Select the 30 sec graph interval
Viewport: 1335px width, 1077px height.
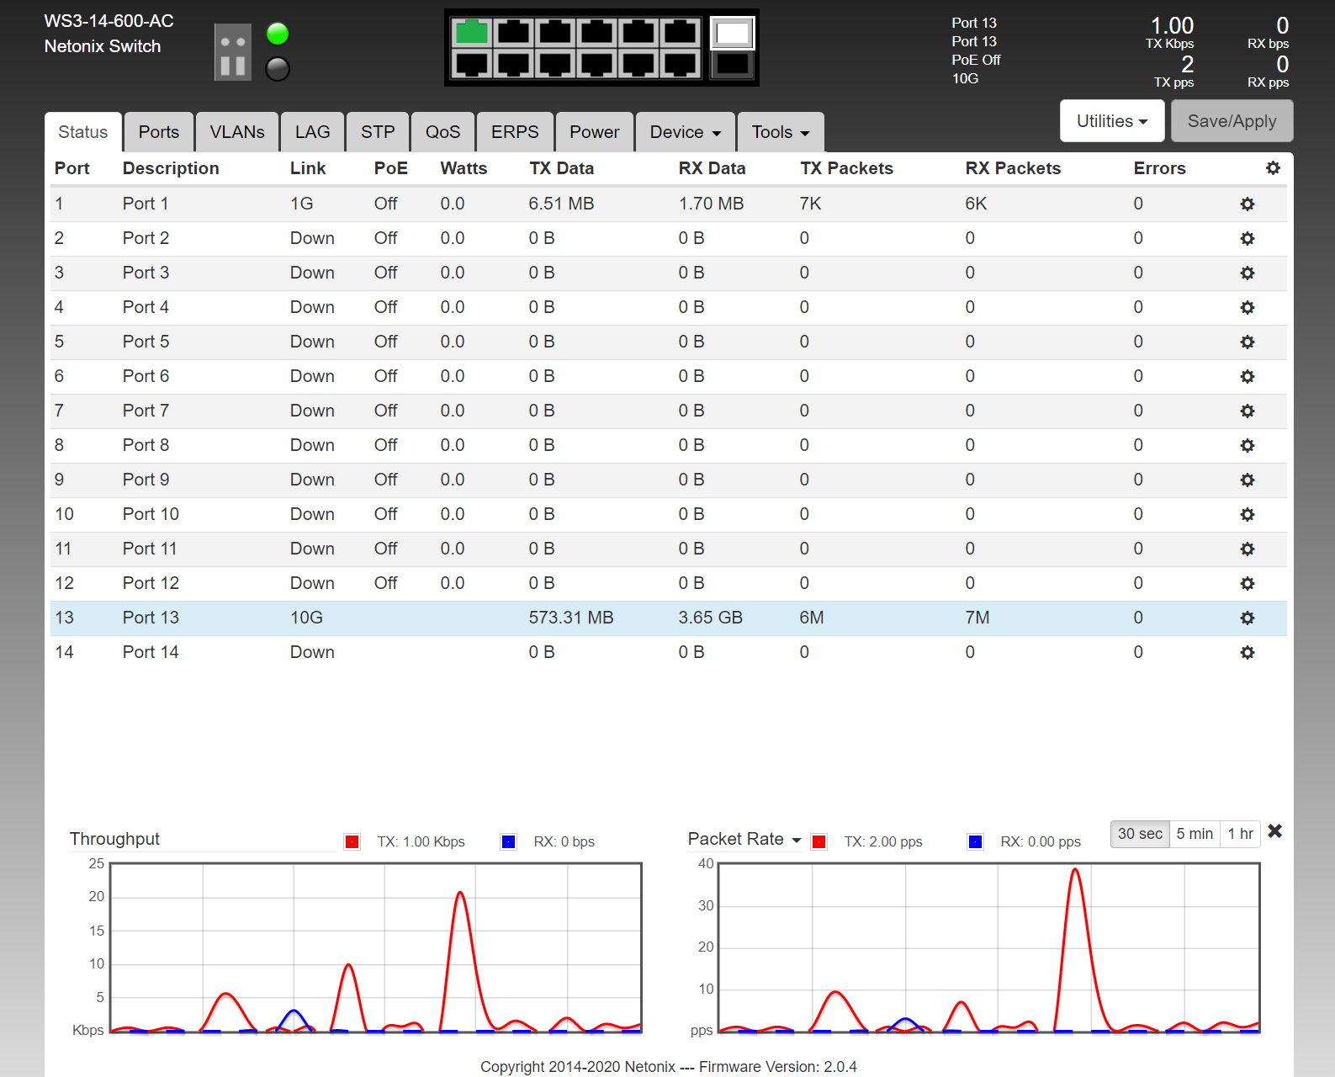click(x=1139, y=834)
